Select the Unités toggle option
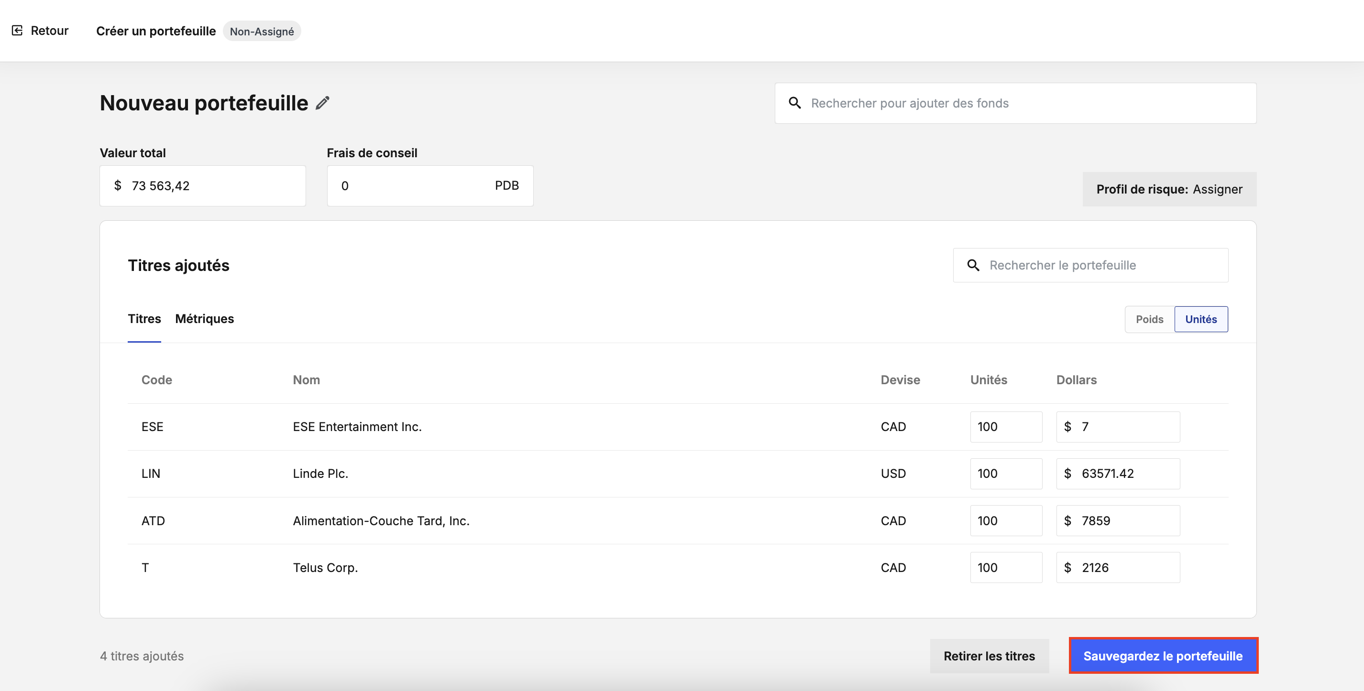This screenshot has width=1364, height=691. (x=1200, y=319)
